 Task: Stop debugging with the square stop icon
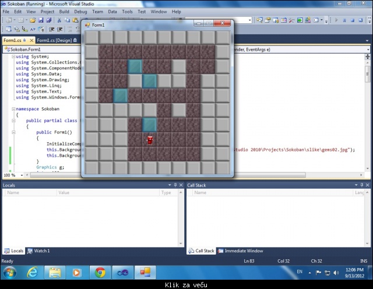pyautogui.click(x=353, y=20)
